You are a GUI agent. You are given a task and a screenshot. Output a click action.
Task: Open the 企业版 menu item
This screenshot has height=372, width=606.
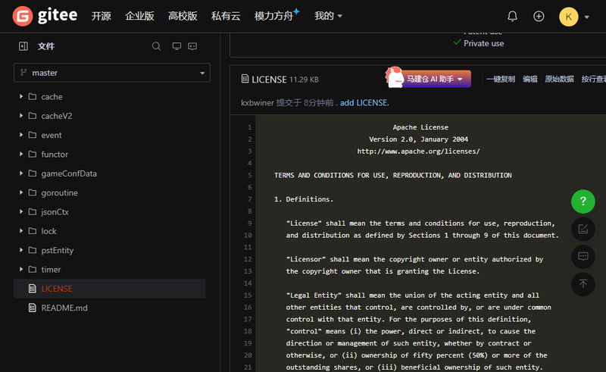coord(139,16)
